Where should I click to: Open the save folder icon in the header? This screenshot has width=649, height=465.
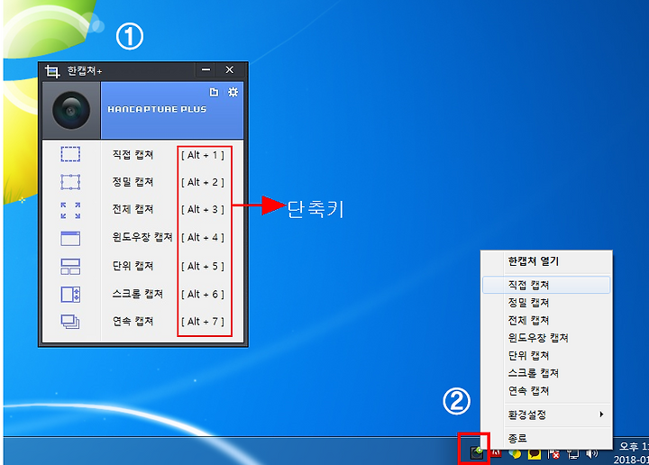pos(214,92)
